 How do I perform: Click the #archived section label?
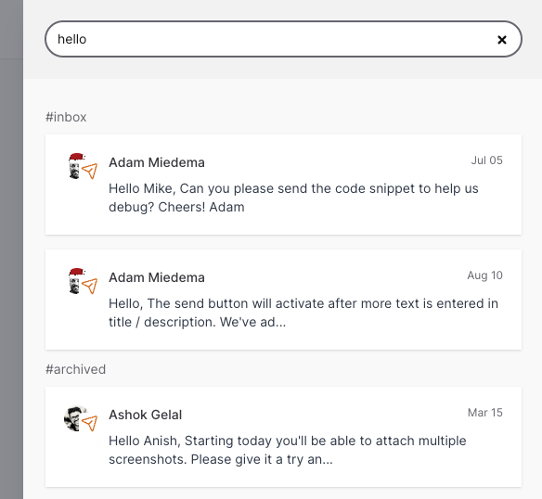coord(76,369)
